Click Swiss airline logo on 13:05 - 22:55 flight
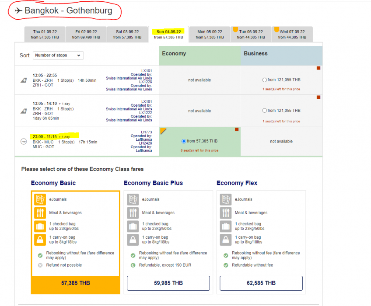371x306 pixels. [23, 80]
